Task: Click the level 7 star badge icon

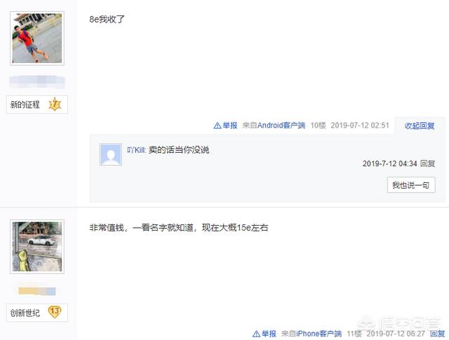Action: pos(55,104)
